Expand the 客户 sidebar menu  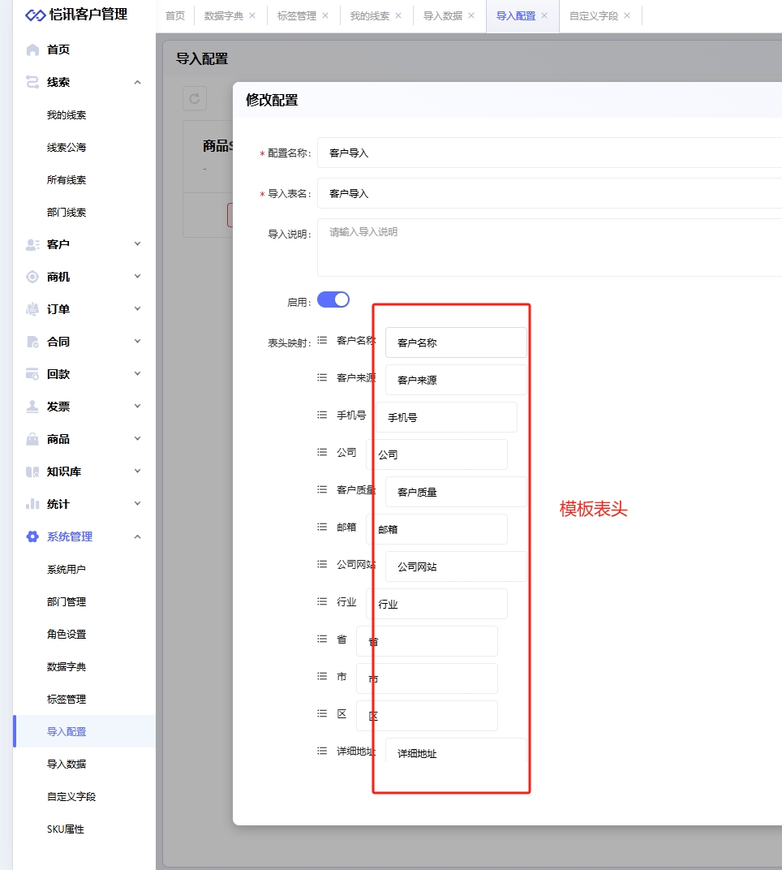(x=137, y=244)
